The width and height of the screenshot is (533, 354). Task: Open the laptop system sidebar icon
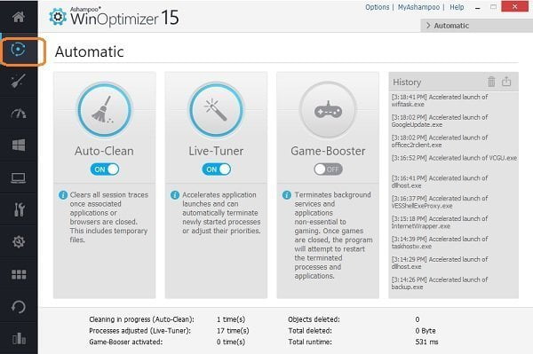click(19, 177)
